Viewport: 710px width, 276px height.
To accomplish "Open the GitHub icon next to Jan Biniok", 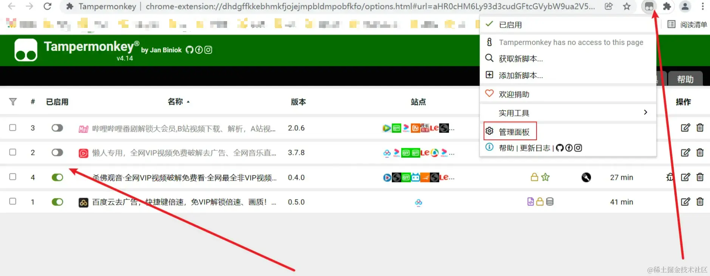I will pyautogui.click(x=189, y=50).
